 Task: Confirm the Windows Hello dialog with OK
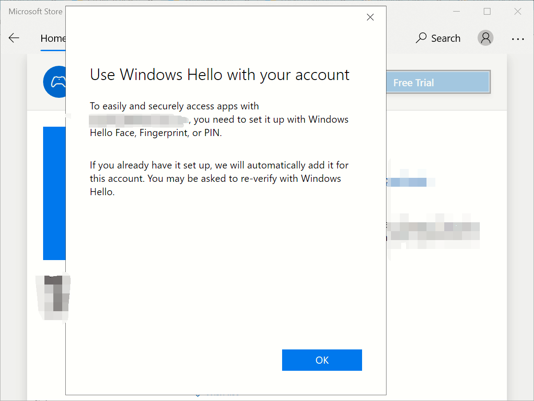click(322, 360)
